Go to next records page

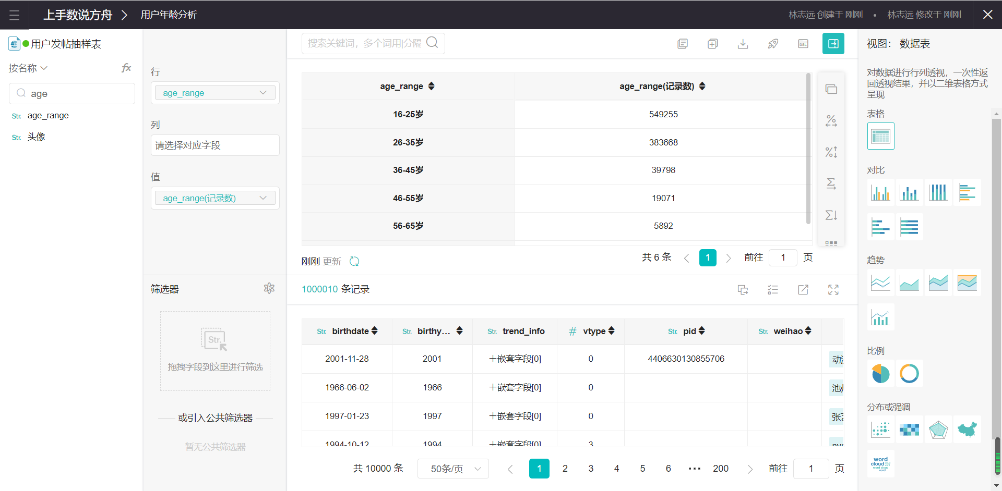click(750, 469)
